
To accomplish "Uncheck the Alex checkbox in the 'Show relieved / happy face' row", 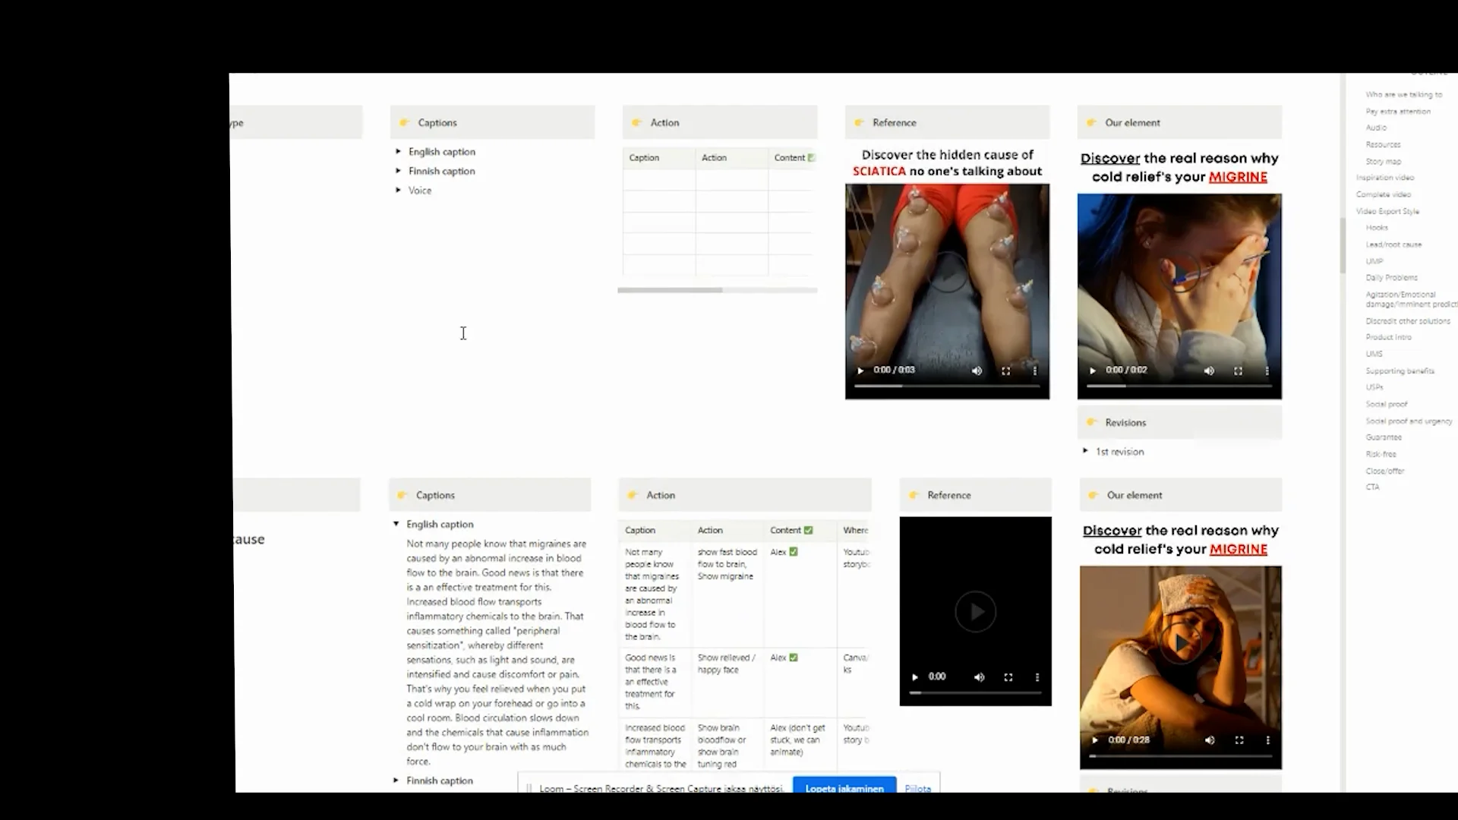I will 794,658.
